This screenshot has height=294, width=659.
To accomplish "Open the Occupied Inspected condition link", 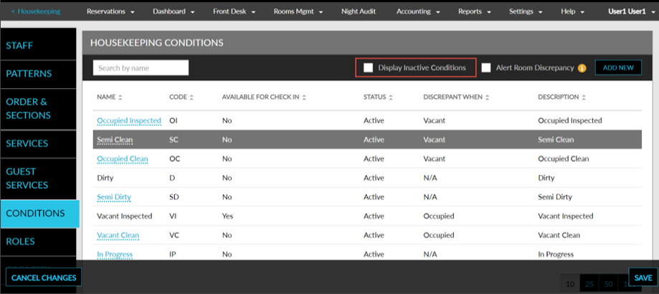I will tap(129, 120).
